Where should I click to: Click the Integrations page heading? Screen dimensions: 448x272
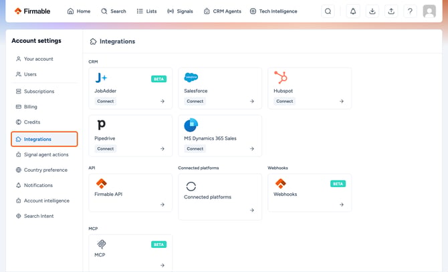click(x=117, y=41)
